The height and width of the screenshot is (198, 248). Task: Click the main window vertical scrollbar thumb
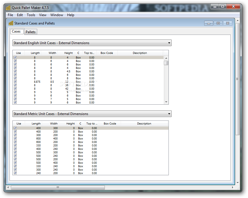point(238,79)
